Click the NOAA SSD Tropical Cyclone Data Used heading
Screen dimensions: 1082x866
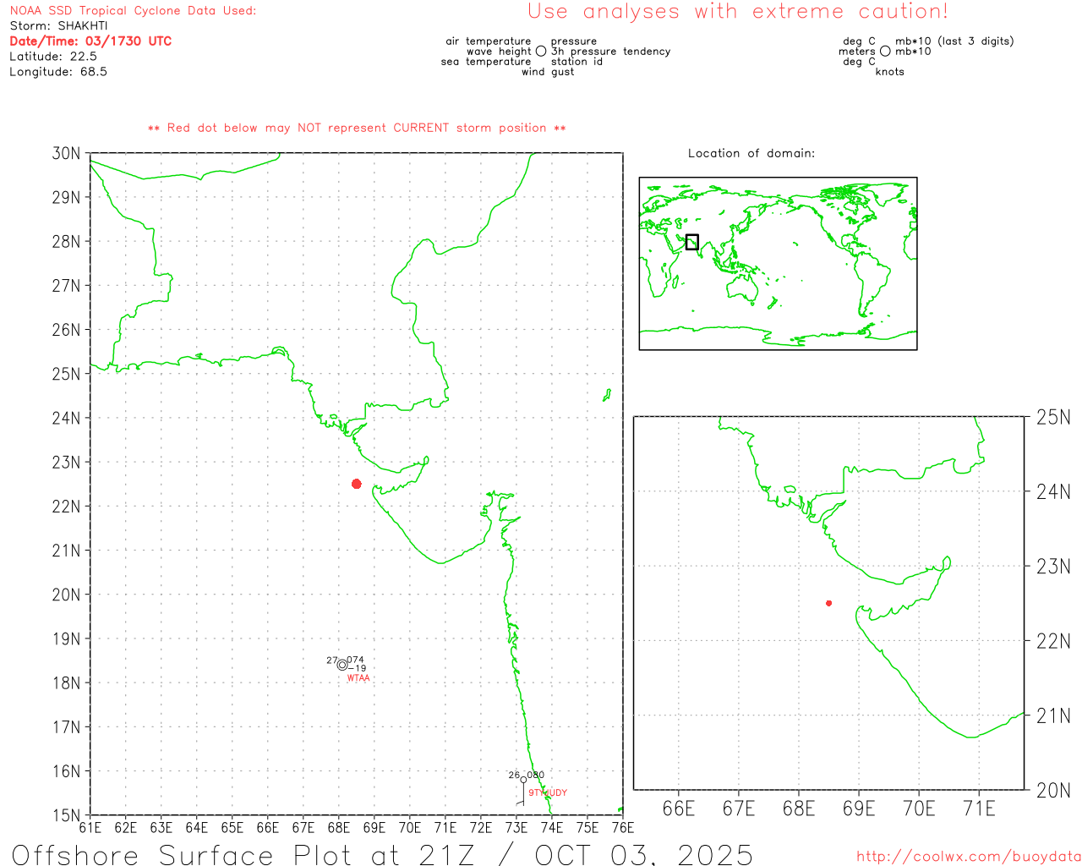pos(133,11)
